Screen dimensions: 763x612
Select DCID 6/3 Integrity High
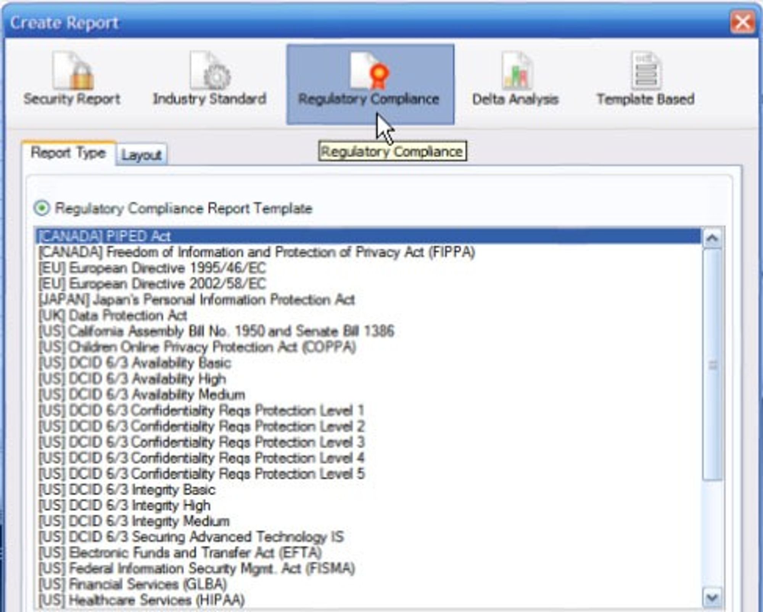click(369, 506)
